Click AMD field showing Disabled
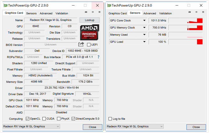Screen dimensions: 209x133 (x=62, y=112)
